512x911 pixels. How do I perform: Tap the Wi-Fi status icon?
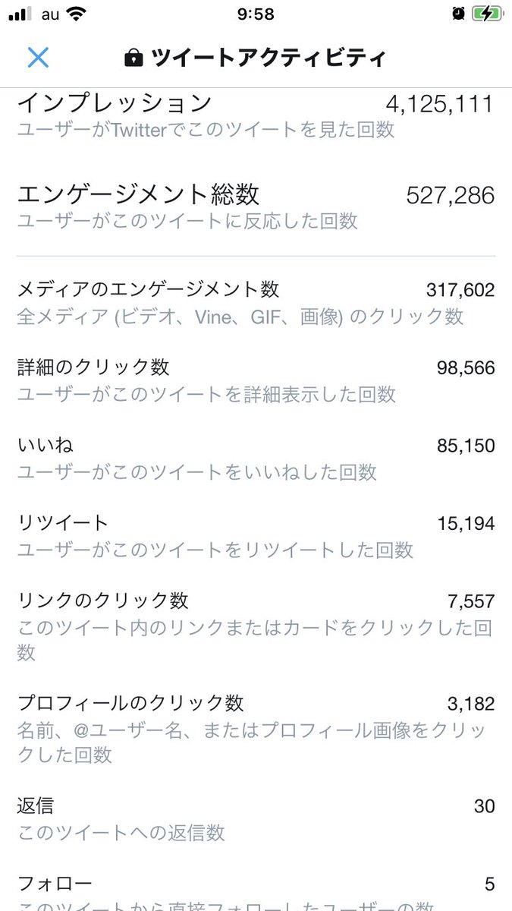(x=76, y=14)
